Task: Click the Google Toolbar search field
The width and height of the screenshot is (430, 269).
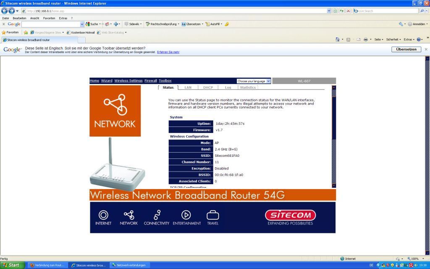Action: point(51,24)
